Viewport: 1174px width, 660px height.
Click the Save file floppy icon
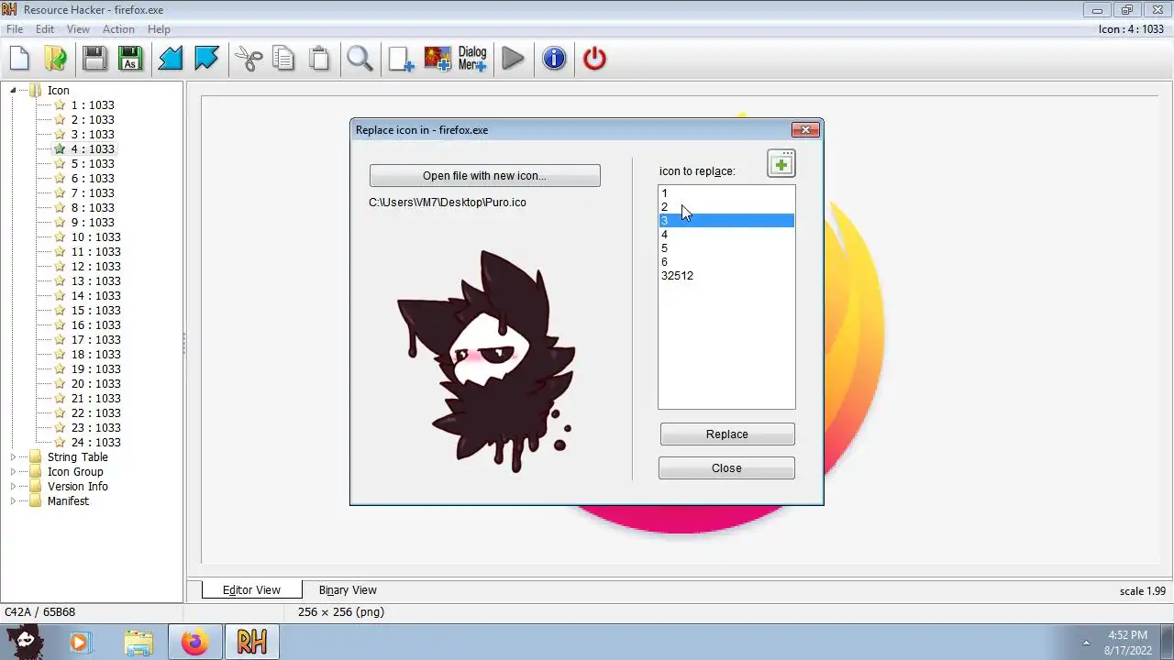94,59
